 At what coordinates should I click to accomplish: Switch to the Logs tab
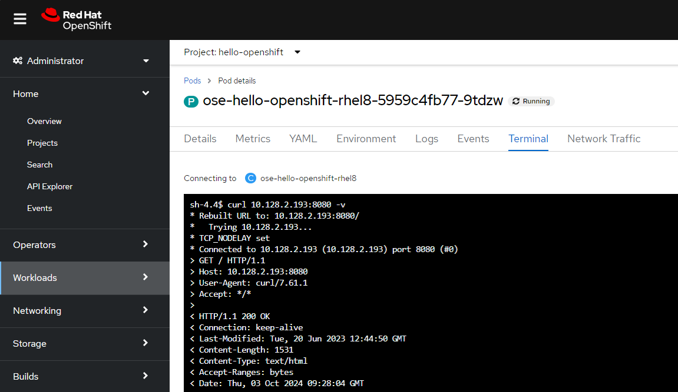pyautogui.click(x=427, y=139)
